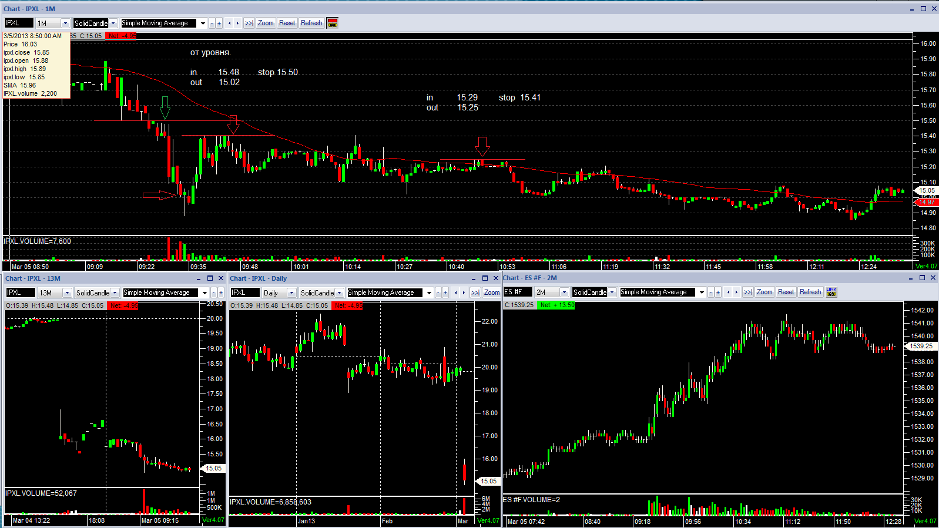Click the 'IPXL.VOLUME=6,858,603' label
The image size is (939, 528).
[x=271, y=502]
